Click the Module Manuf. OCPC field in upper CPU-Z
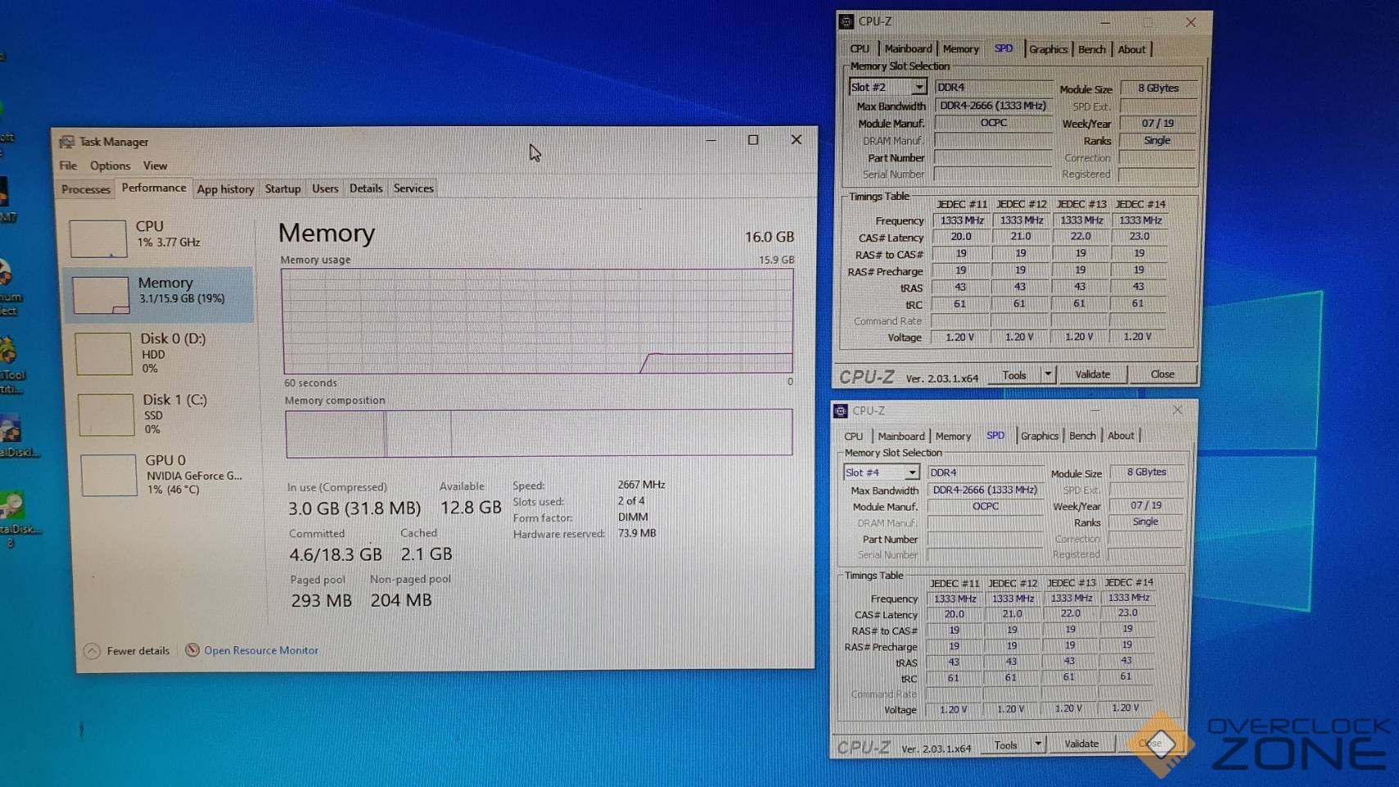 pos(993,123)
